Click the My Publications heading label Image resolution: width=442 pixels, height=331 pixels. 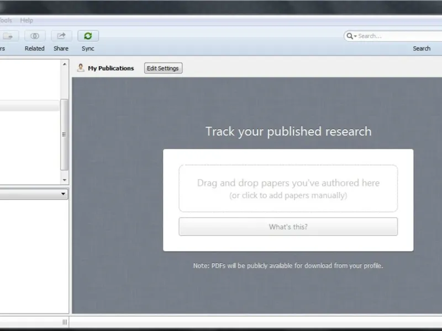[x=111, y=68]
